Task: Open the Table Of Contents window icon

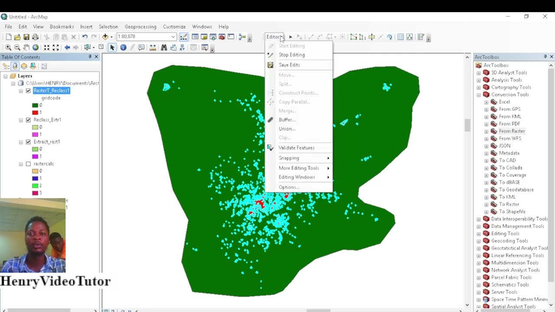Action: (195, 37)
